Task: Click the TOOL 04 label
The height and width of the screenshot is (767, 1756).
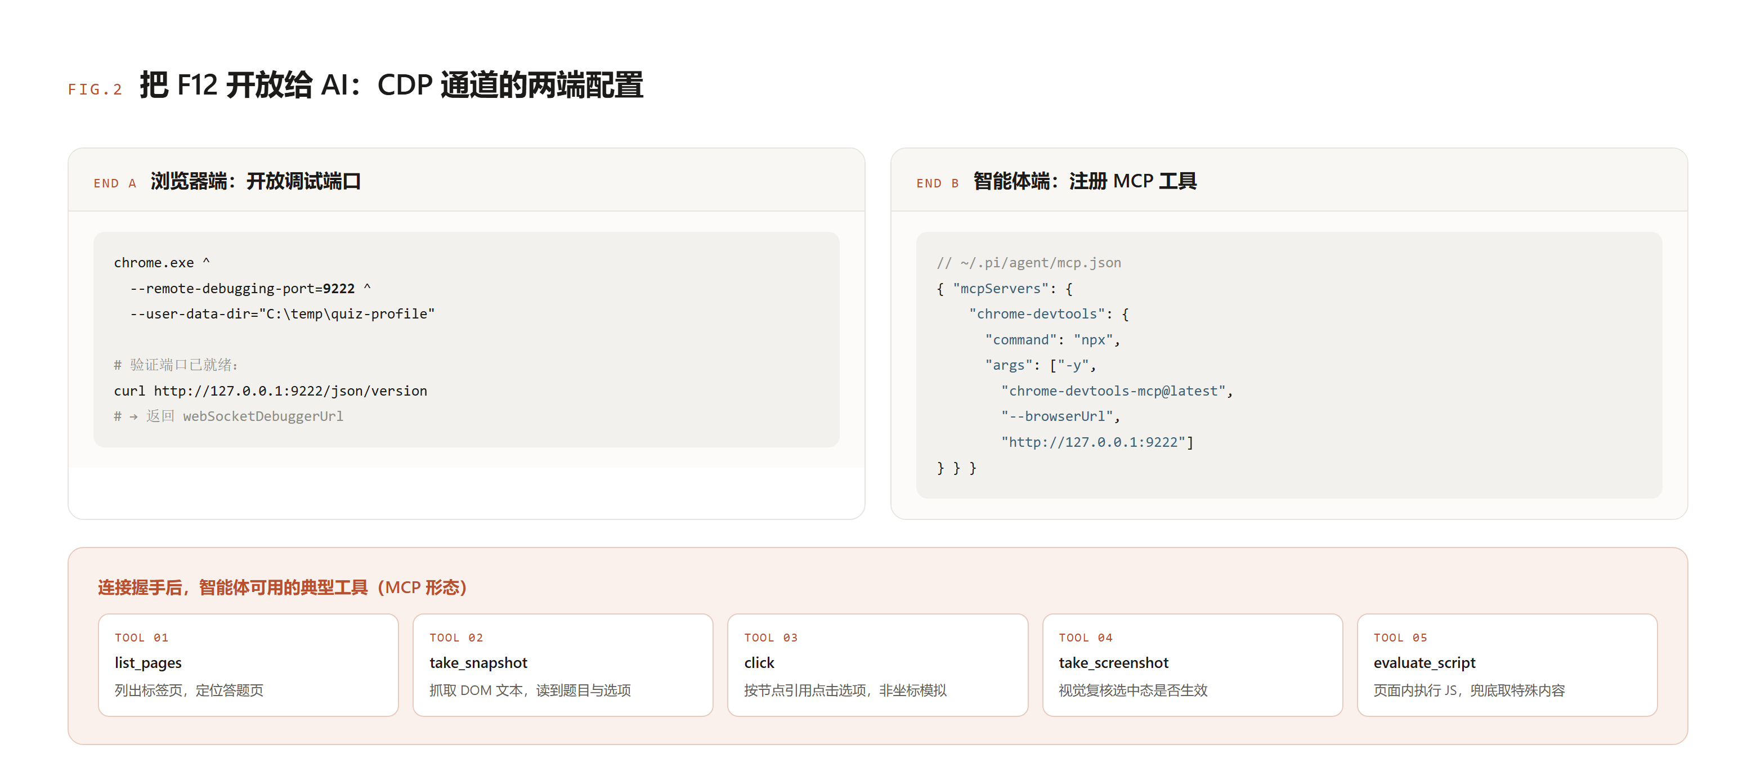Action: point(1086,638)
